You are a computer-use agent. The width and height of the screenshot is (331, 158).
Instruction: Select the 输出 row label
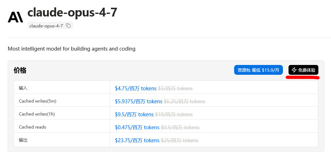tap(23, 140)
